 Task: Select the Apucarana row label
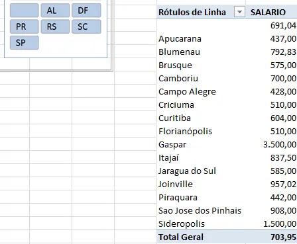coord(180,39)
